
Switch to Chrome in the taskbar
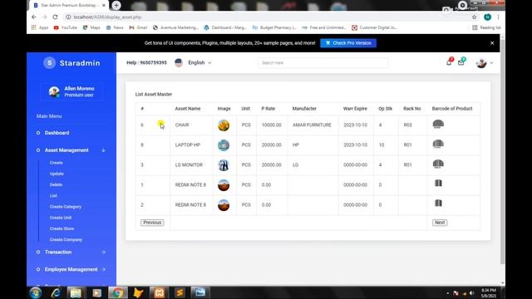click(118, 292)
